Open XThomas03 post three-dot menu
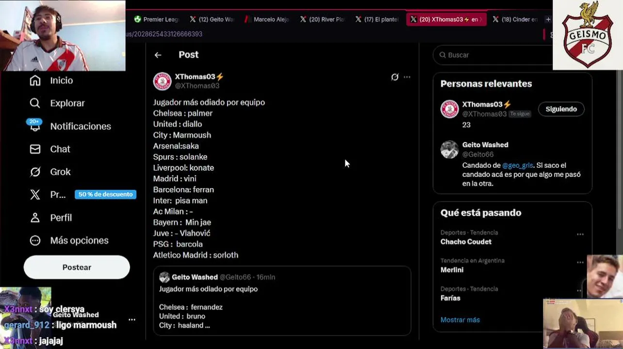 (407, 77)
